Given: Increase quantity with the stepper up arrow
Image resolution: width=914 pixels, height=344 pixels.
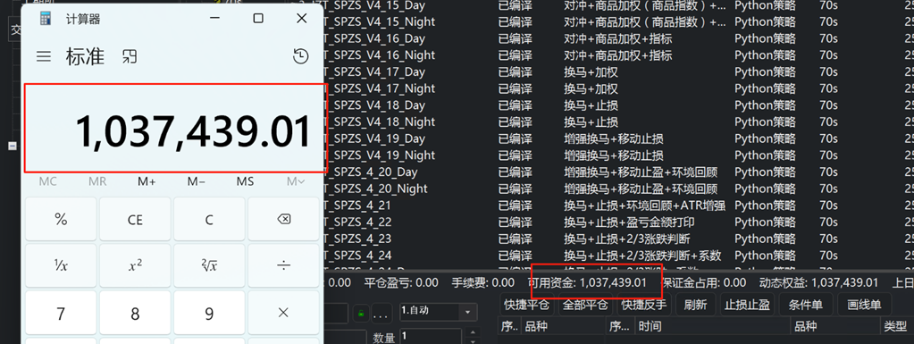Looking at the screenshot, I should pyautogui.click(x=472, y=332).
